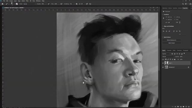Switch to the History panel tab
This screenshot has width=192, height=108.
170,8
